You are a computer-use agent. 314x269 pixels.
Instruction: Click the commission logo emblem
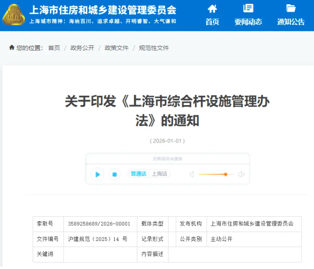[x=14, y=15]
